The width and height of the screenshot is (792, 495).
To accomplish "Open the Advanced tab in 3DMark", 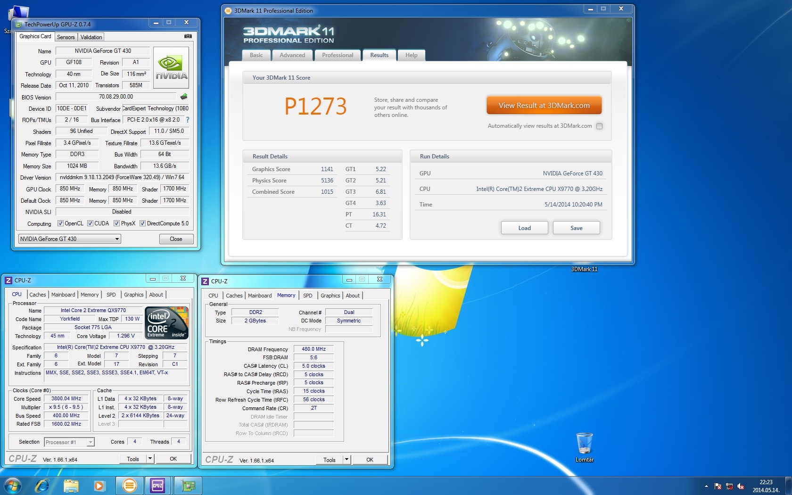I will [292, 55].
